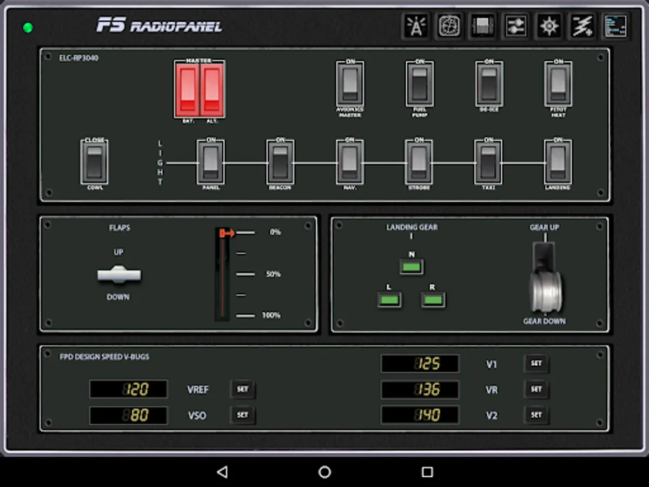
Task: Toggle the red master BAT switch
Action: pos(188,89)
